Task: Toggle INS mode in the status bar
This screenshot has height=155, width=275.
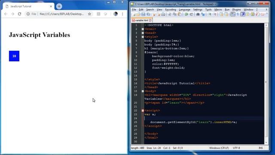Action: 261,148
